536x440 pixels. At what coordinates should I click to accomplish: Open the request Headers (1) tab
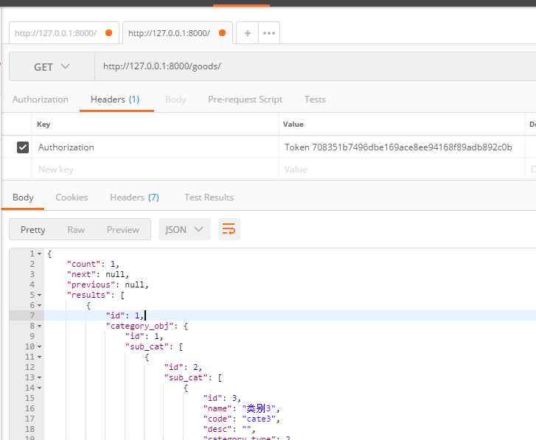pos(115,99)
